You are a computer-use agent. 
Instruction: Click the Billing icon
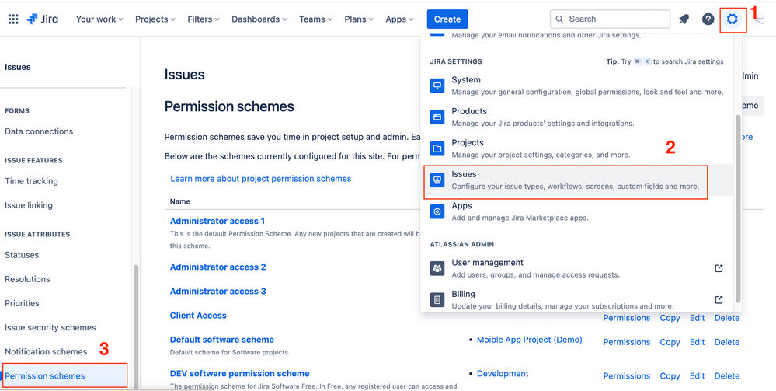coord(437,300)
